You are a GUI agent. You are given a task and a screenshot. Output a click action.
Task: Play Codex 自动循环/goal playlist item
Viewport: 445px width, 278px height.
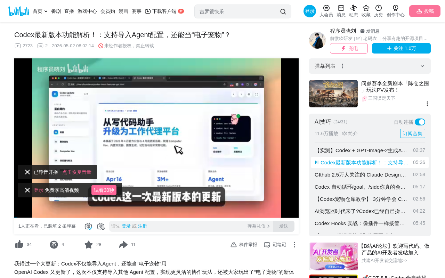tap(370, 187)
